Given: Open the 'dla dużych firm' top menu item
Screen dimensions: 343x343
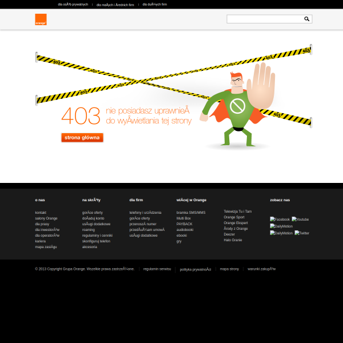Looking at the screenshot, I should pyautogui.click(x=155, y=5).
